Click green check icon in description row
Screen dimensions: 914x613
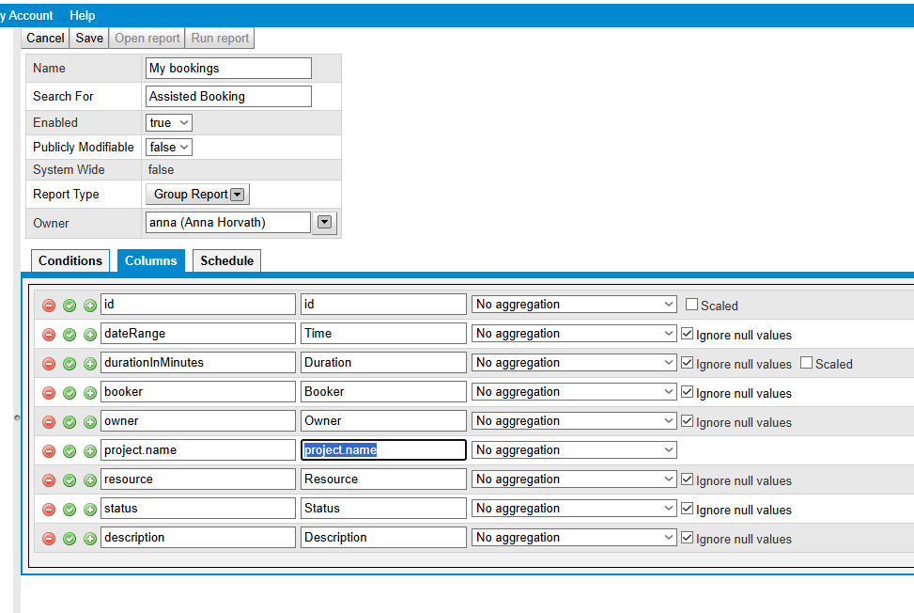tap(70, 539)
